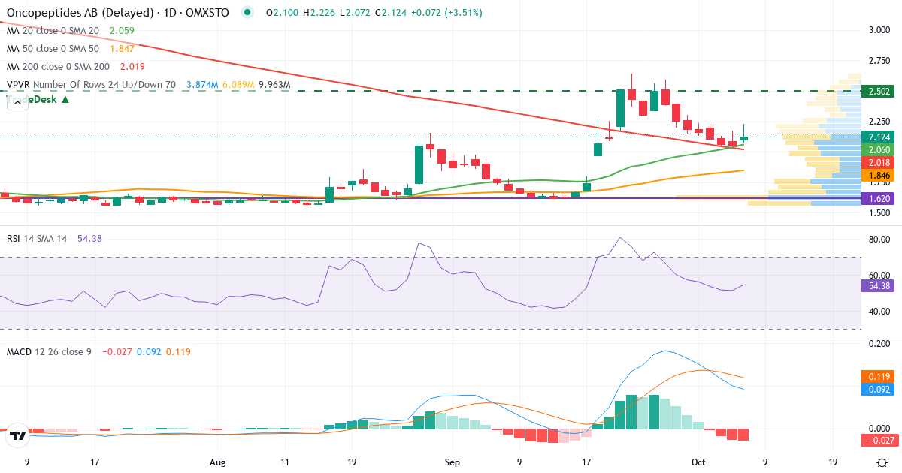The height and width of the screenshot is (473, 902).
Task: Click the VPVR total volume 9.963M
Action: click(x=274, y=85)
